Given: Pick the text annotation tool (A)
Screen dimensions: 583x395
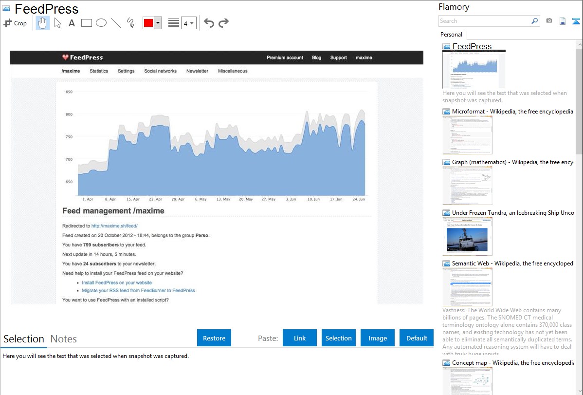Looking at the screenshot, I should pyautogui.click(x=72, y=23).
